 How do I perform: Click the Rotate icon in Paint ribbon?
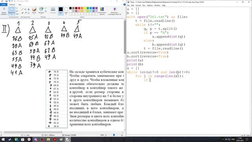click(x=17, y=14)
